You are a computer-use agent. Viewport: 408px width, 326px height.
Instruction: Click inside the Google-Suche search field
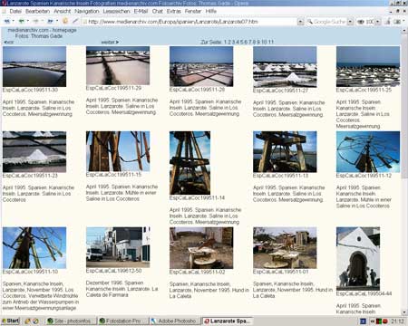click(329, 22)
